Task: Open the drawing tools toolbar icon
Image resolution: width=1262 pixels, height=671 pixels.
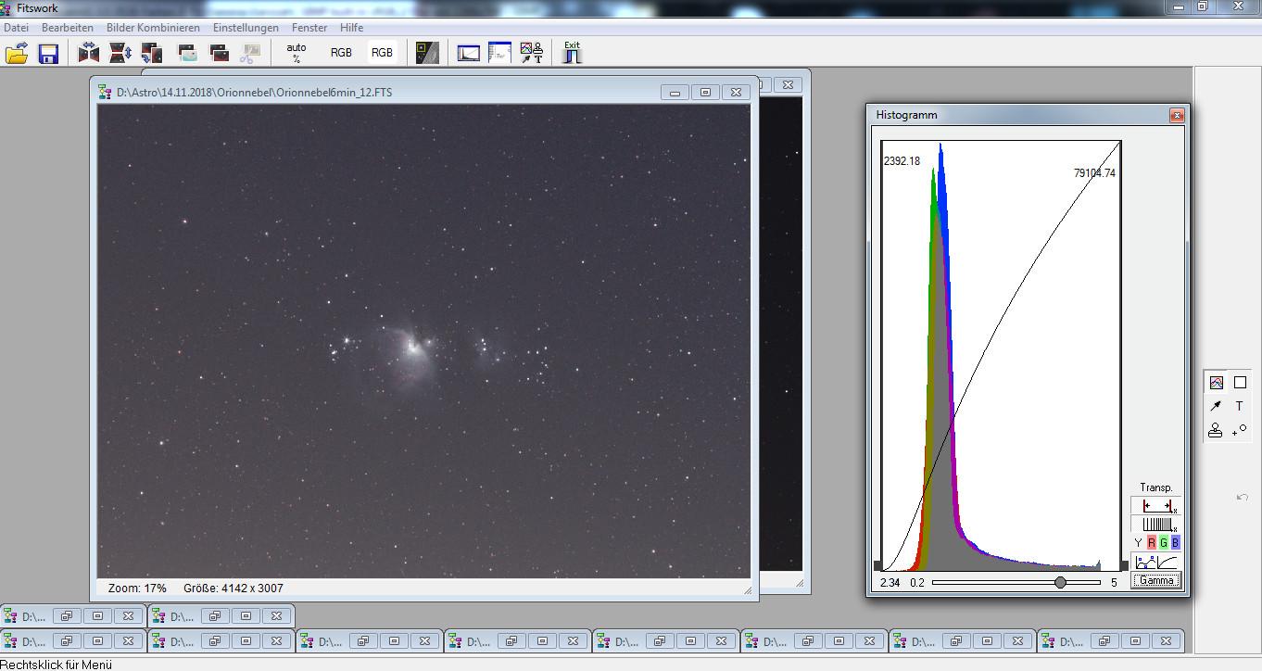Action: pyautogui.click(x=532, y=53)
